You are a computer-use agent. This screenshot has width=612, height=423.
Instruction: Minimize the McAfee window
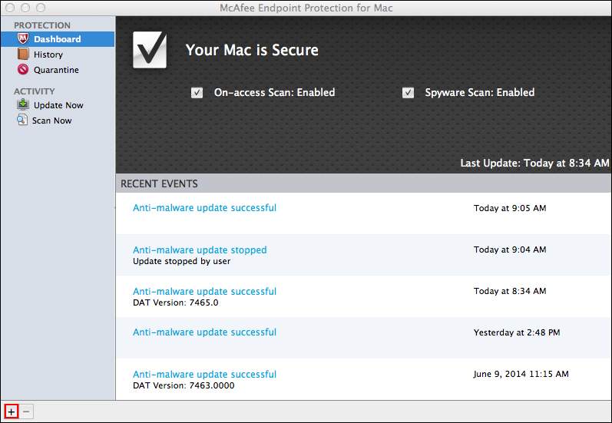[25, 8]
